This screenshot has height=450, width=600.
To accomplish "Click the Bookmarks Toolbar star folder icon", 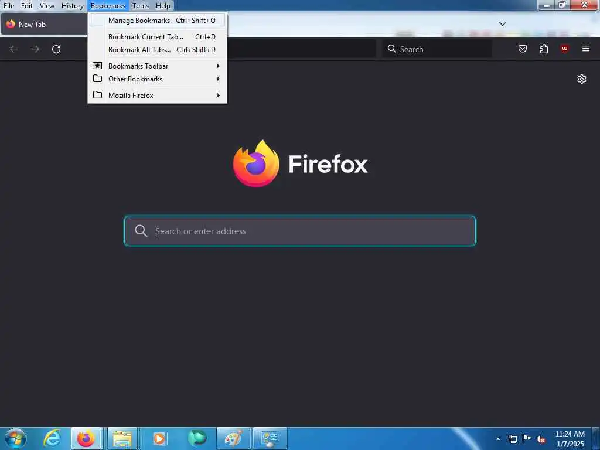I will tap(98, 66).
